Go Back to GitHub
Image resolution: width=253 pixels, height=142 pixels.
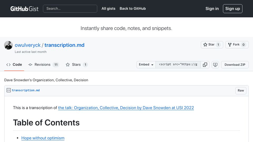coord(133,8)
